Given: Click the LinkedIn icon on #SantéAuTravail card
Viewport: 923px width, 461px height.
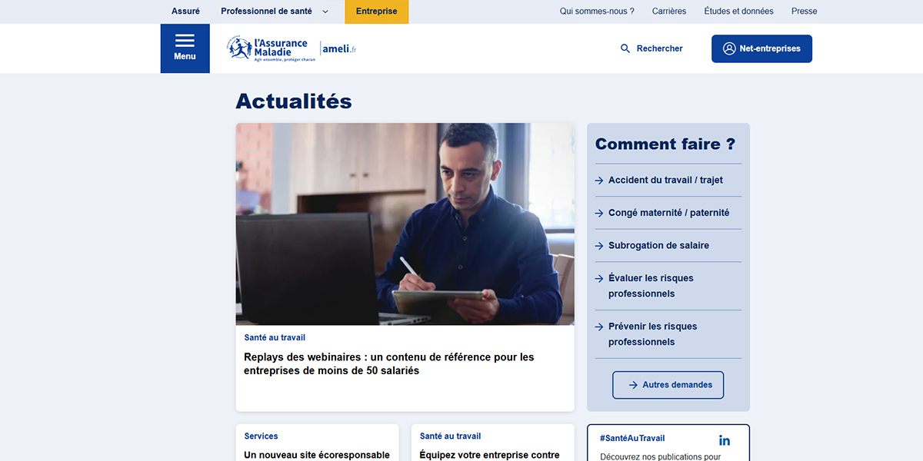Looking at the screenshot, I should [x=724, y=439].
